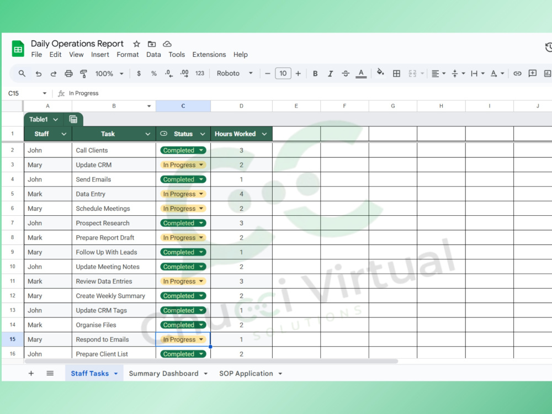Format as currency with dollar icon
This screenshot has width=552, height=414.
point(139,73)
